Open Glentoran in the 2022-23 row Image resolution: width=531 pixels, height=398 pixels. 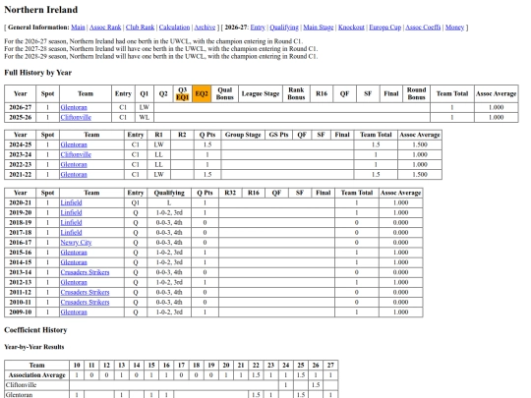click(x=74, y=165)
